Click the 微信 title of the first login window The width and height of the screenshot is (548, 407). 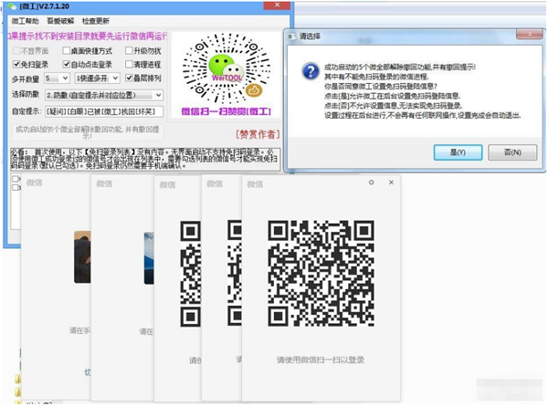(35, 183)
